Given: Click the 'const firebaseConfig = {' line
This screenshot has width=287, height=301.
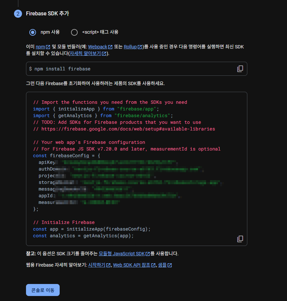Looking at the screenshot, I should (x=67, y=156).
